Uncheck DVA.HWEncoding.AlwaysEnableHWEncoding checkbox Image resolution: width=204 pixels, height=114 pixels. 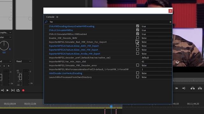coord(137,26)
